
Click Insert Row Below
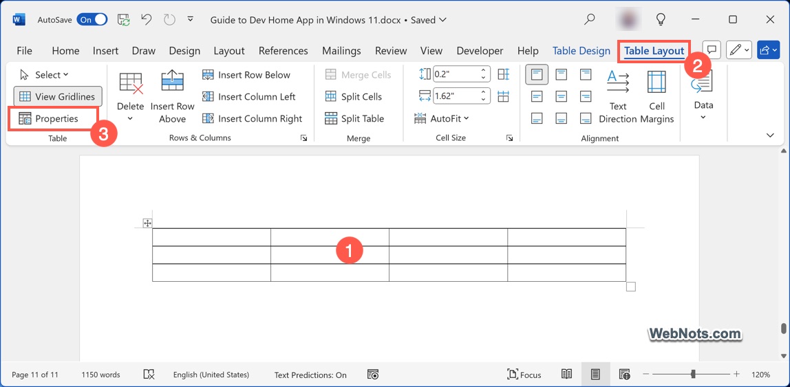tap(246, 75)
